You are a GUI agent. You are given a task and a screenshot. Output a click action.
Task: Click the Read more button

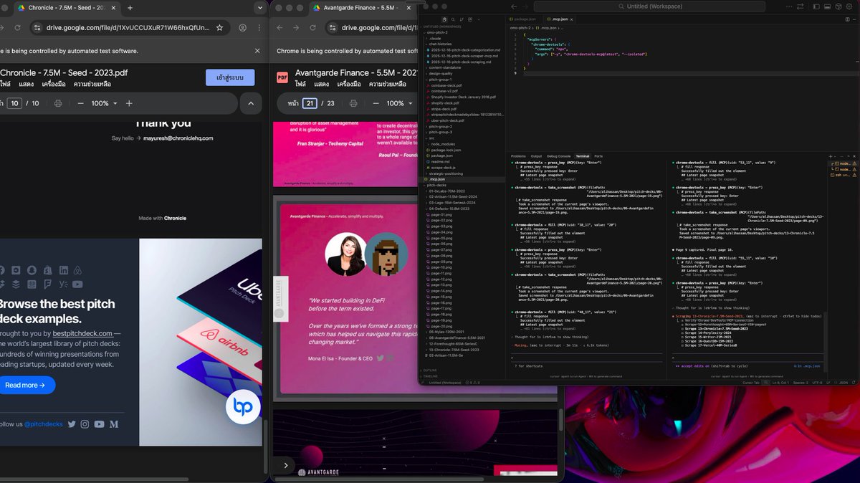(x=24, y=385)
